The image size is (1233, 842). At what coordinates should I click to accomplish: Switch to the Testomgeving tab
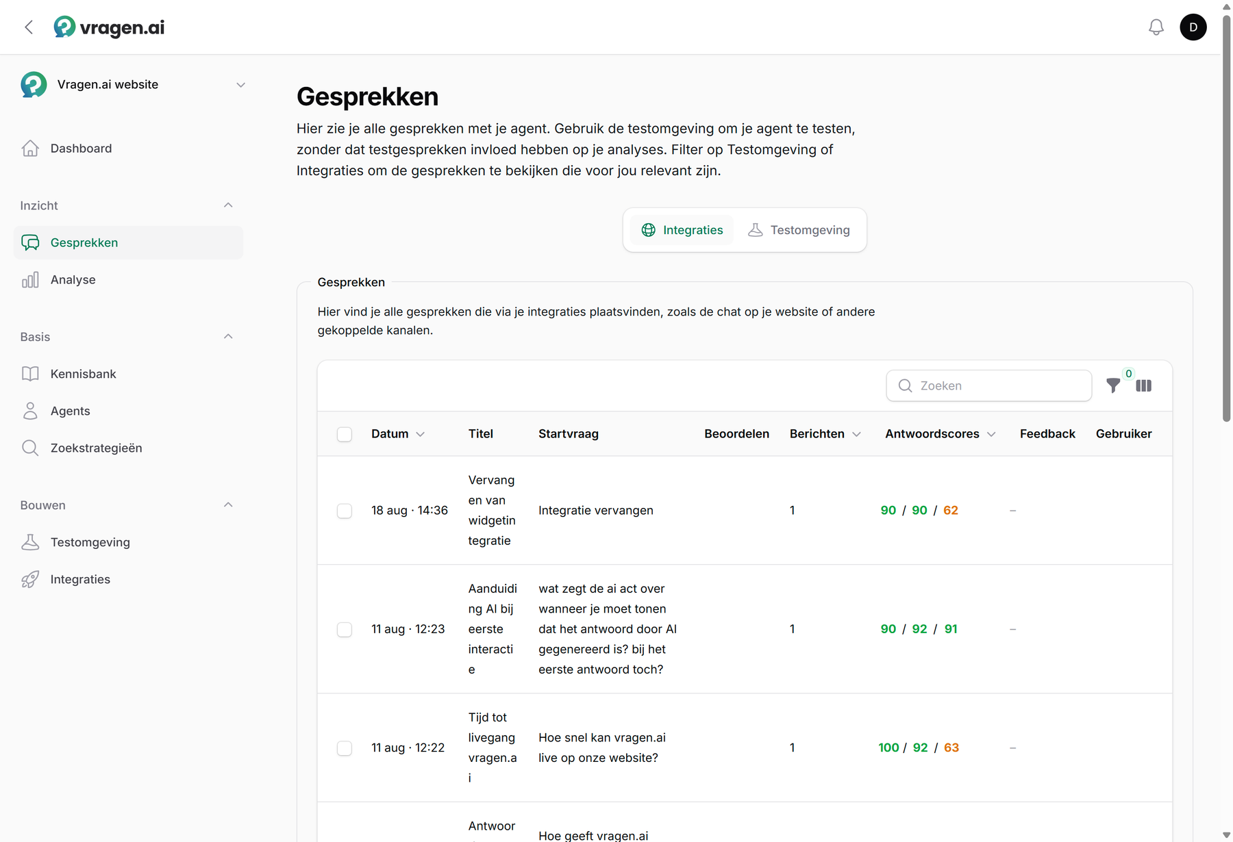(x=799, y=230)
